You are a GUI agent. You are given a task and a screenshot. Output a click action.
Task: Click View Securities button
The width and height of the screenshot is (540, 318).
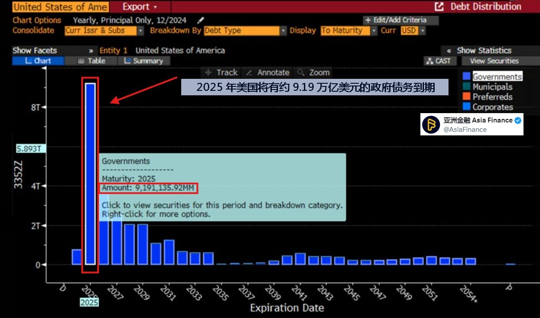[494, 61]
